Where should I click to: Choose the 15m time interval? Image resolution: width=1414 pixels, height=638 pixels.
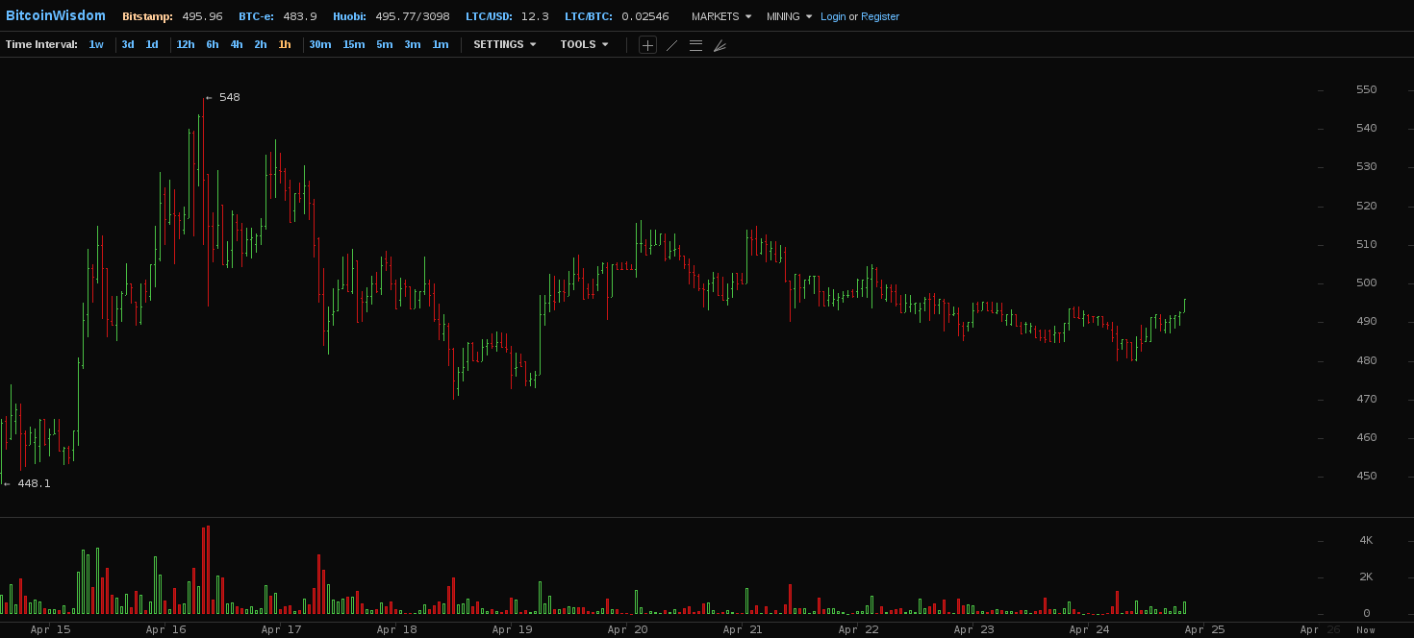coord(354,44)
